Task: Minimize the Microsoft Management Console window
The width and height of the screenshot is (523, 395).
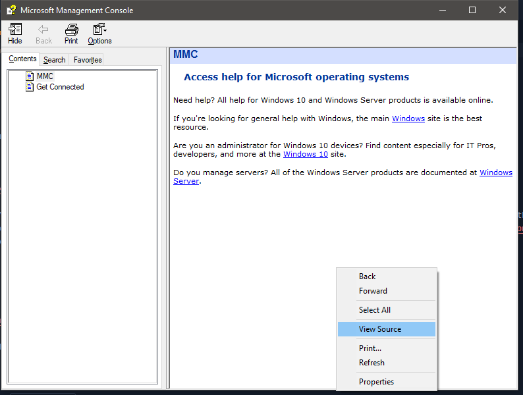Action: (443, 11)
